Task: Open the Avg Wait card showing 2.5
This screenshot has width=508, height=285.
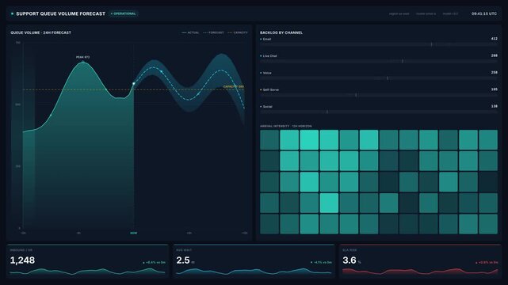Action: [254, 261]
